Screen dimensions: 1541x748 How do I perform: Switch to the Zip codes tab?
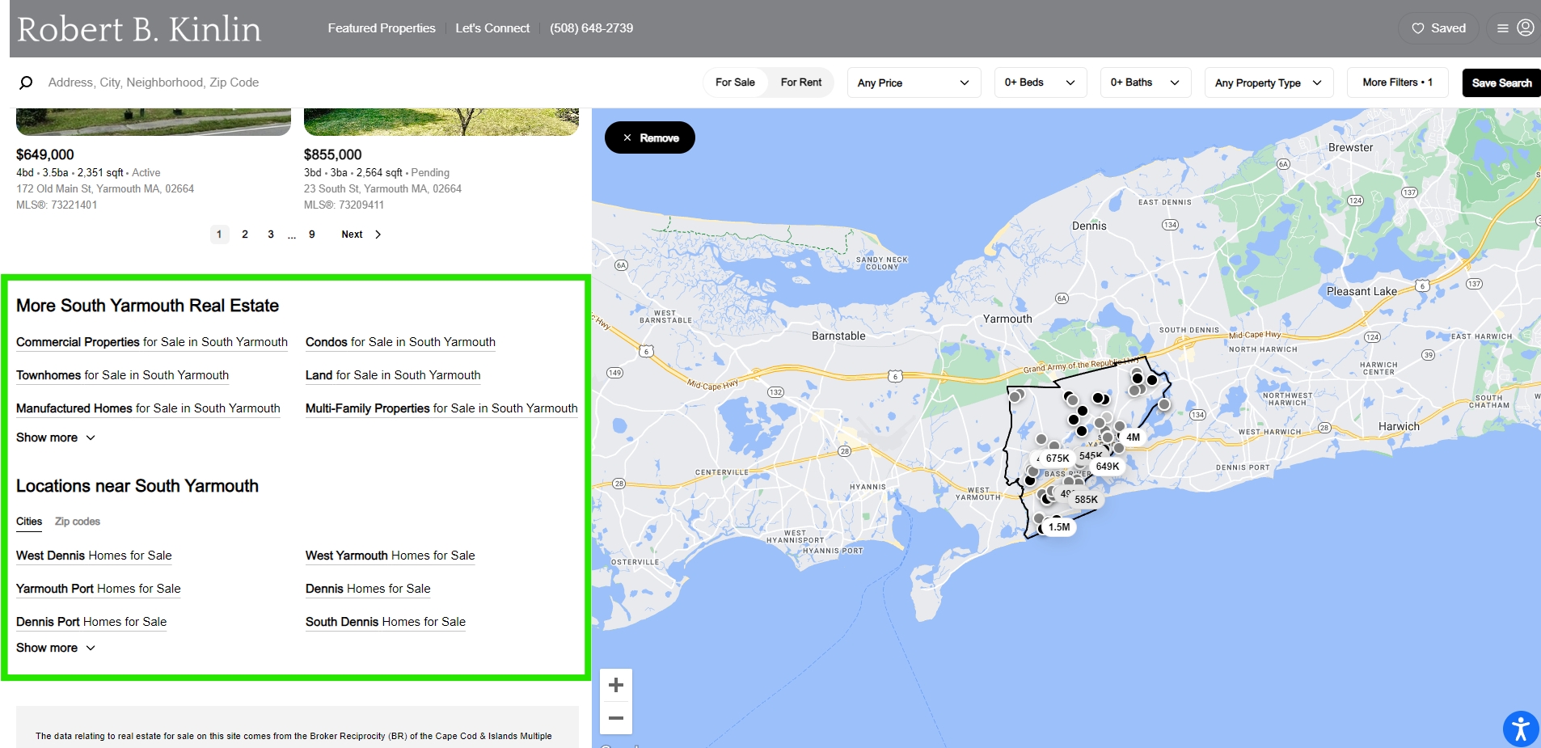click(78, 522)
